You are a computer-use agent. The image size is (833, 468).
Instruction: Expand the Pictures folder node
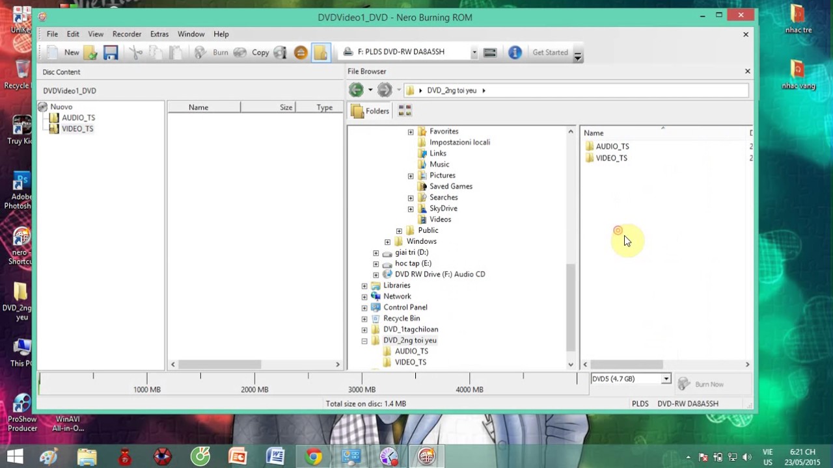pos(411,176)
